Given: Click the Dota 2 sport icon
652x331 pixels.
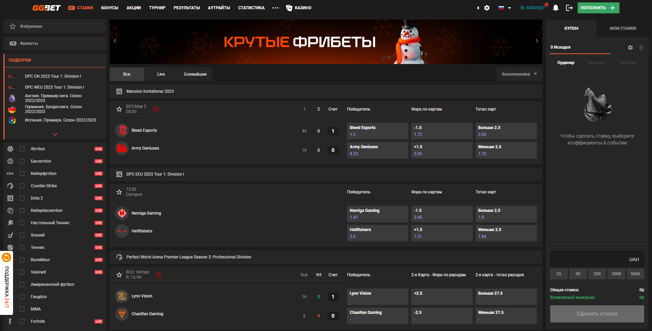Looking at the screenshot, I should pyautogui.click(x=10, y=198).
